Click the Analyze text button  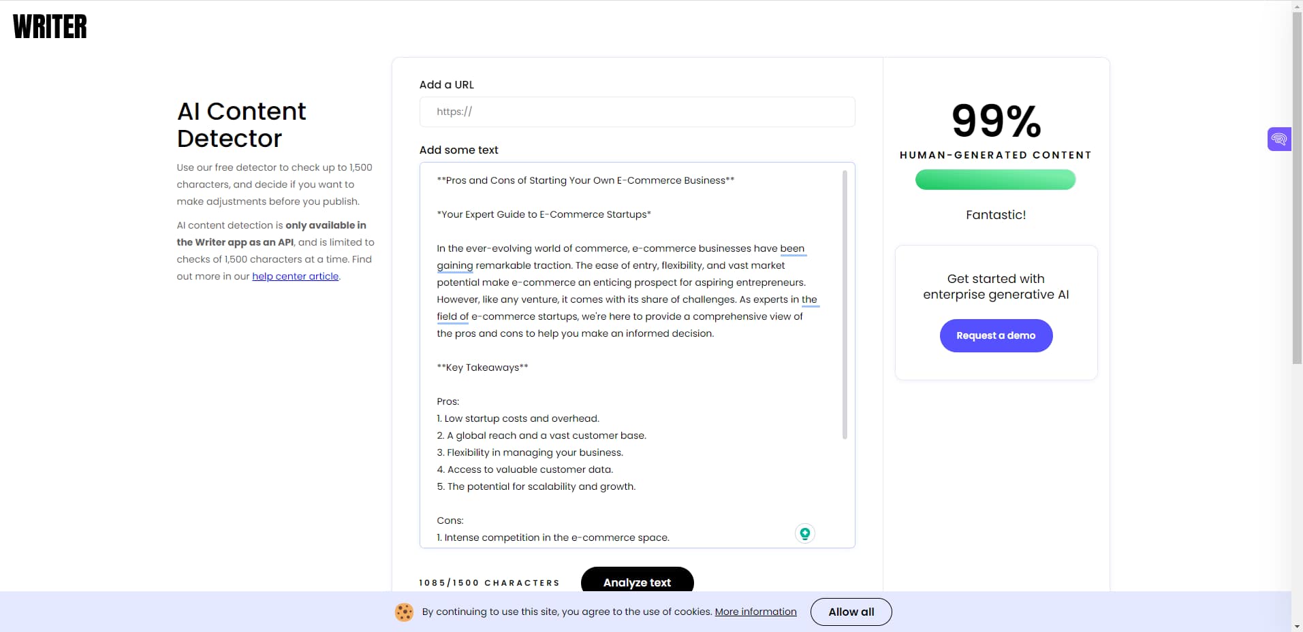click(637, 582)
